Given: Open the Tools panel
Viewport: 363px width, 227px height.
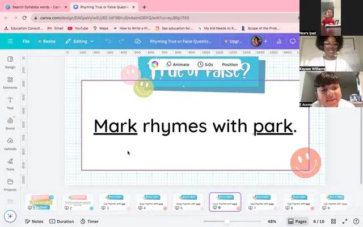Looking at the screenshot, I should click(10, 165).
